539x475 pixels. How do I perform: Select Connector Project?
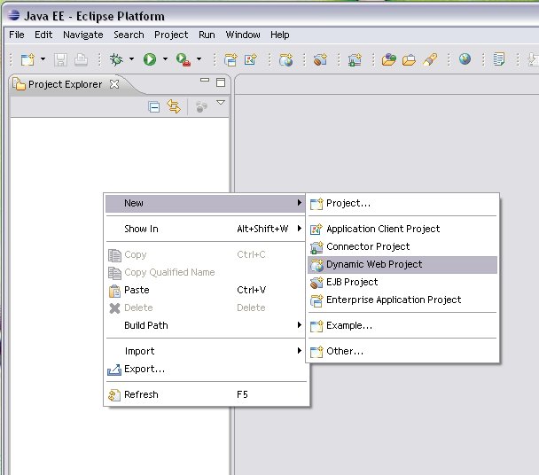pyautogui.click(x=402, y=246)
